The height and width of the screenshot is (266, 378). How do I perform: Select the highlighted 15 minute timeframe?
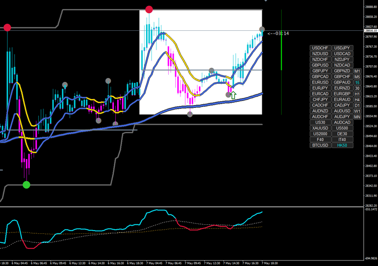coord(357,82)
